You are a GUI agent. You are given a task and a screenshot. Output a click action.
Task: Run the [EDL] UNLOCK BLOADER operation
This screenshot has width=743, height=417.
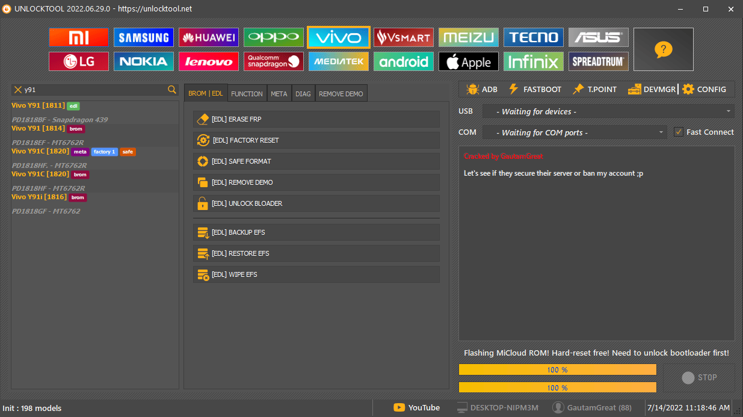pos(316,203)
